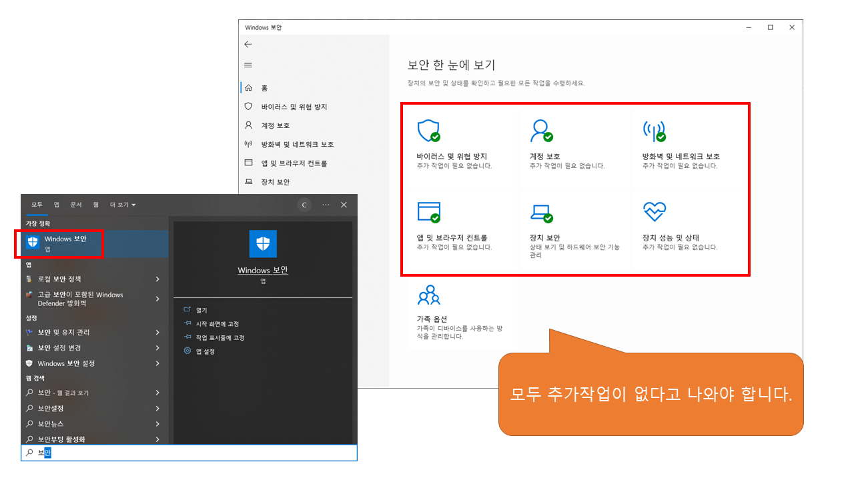This screenshot has width=854, height=480.
Task: Switch to 모두 tab in search panel
Action: pyautogui.click(x=37, y=205)
